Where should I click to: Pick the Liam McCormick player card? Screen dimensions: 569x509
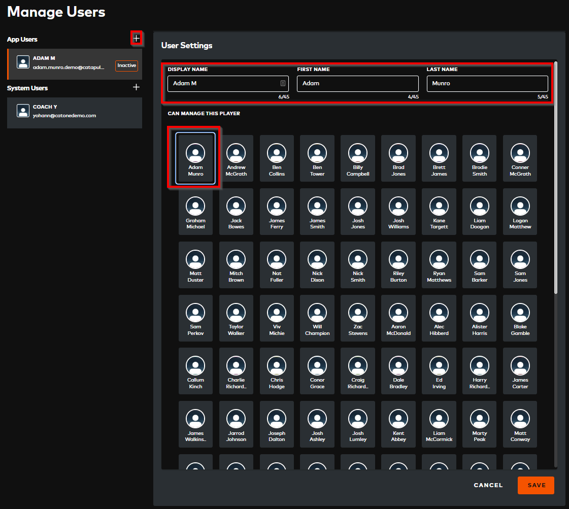439,424
